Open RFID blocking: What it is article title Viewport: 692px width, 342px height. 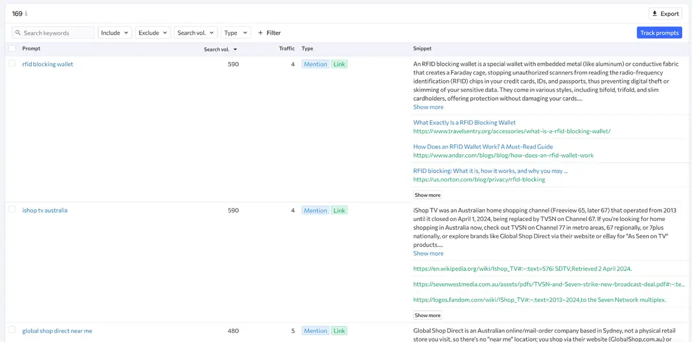(x=491, y=171)
